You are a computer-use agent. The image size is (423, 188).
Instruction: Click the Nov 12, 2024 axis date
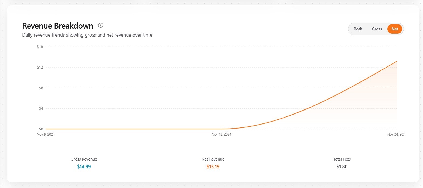[221, 134]
